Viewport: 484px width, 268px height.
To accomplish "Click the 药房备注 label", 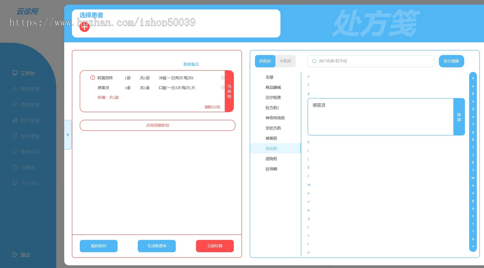I will tap(191, 64).
